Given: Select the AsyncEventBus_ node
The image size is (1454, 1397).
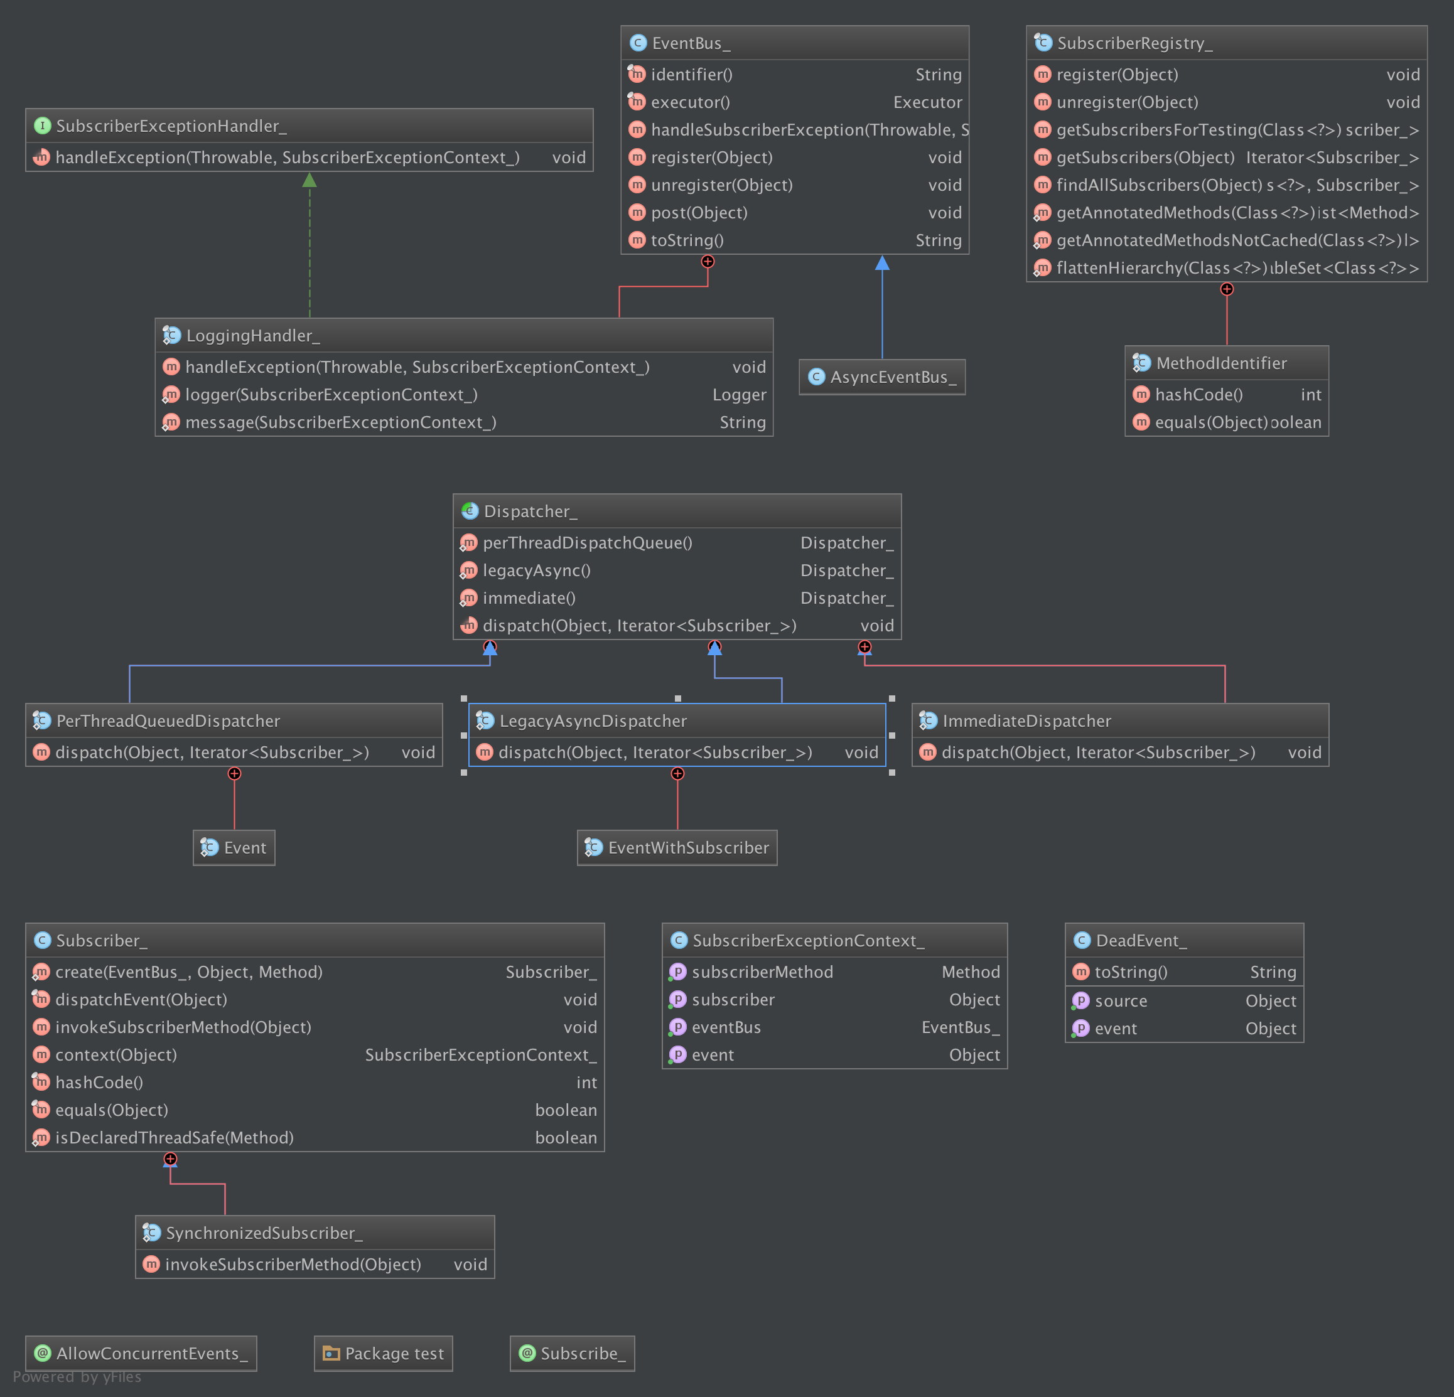Looking at the screenshot, I should pyautogui.click(x=882, y=377).
